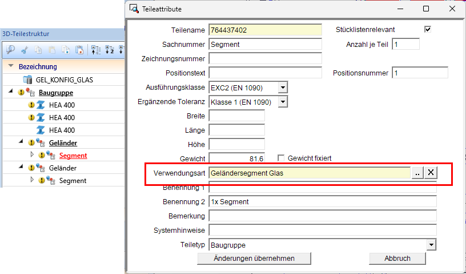
Task: Click the Anzahl je Teil field
Action: tap(406, 45)
